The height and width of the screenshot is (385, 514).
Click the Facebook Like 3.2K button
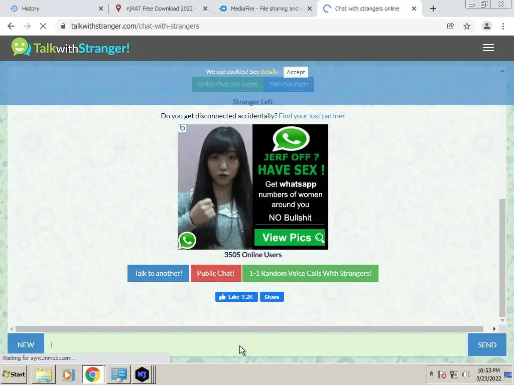point(236,297)
